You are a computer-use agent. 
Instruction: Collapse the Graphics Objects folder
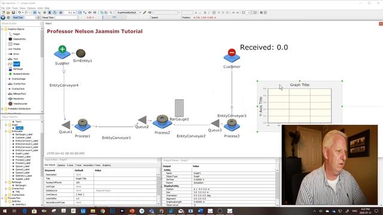2,29
